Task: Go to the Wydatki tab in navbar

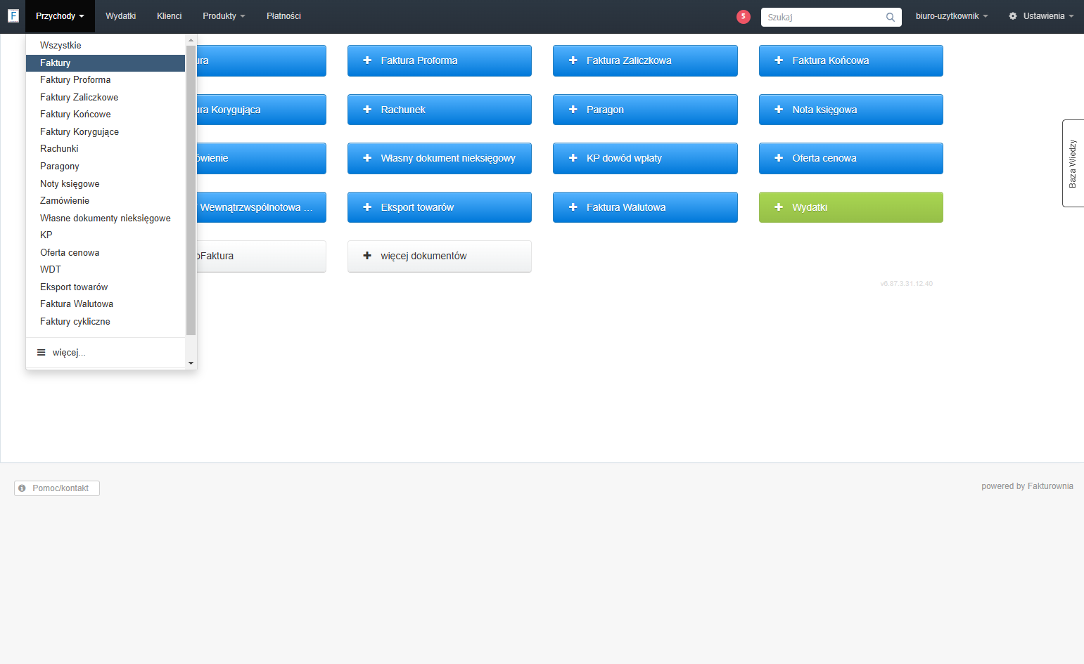Action: click(120, 16)
